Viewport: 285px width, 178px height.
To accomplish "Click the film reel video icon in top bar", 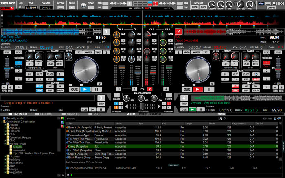I will coord(83,5).
